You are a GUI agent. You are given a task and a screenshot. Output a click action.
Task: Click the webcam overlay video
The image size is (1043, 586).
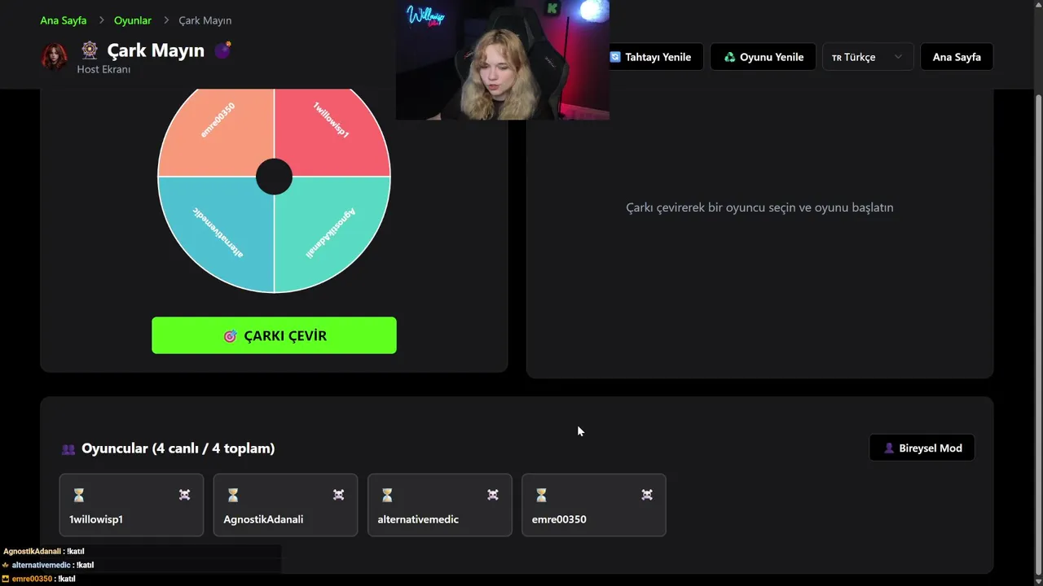(x=503, y=60)
